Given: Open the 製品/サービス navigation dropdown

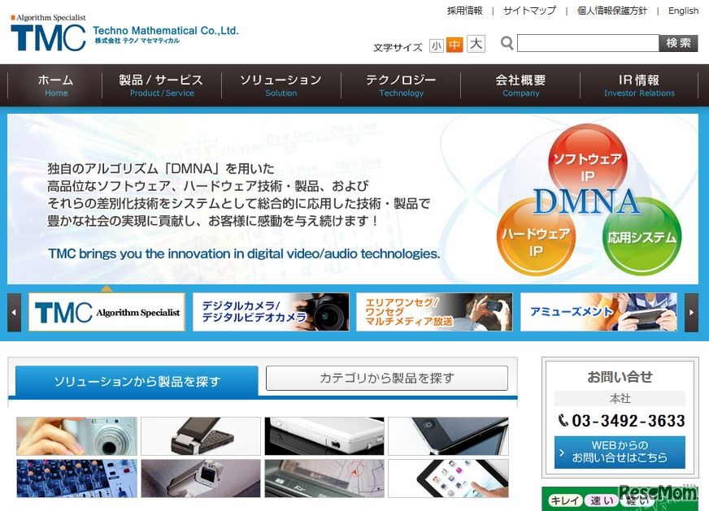Looking at the screenshot, I should click(x=161, y=85).
